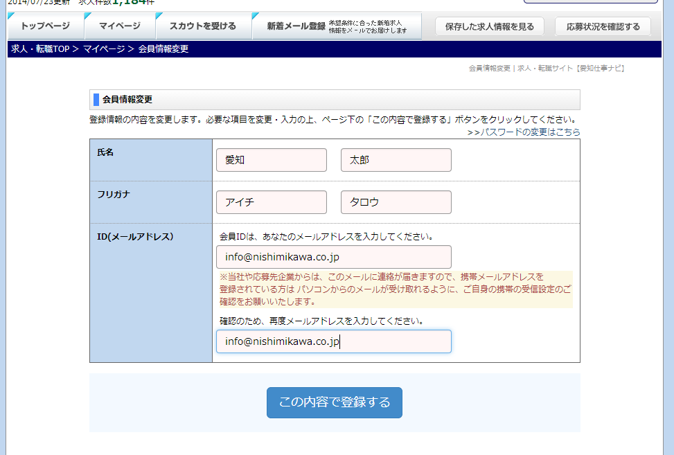Click the 会員情報変更 section heading bar
Screen dimensions: 674x455
[x=335, y=100]
